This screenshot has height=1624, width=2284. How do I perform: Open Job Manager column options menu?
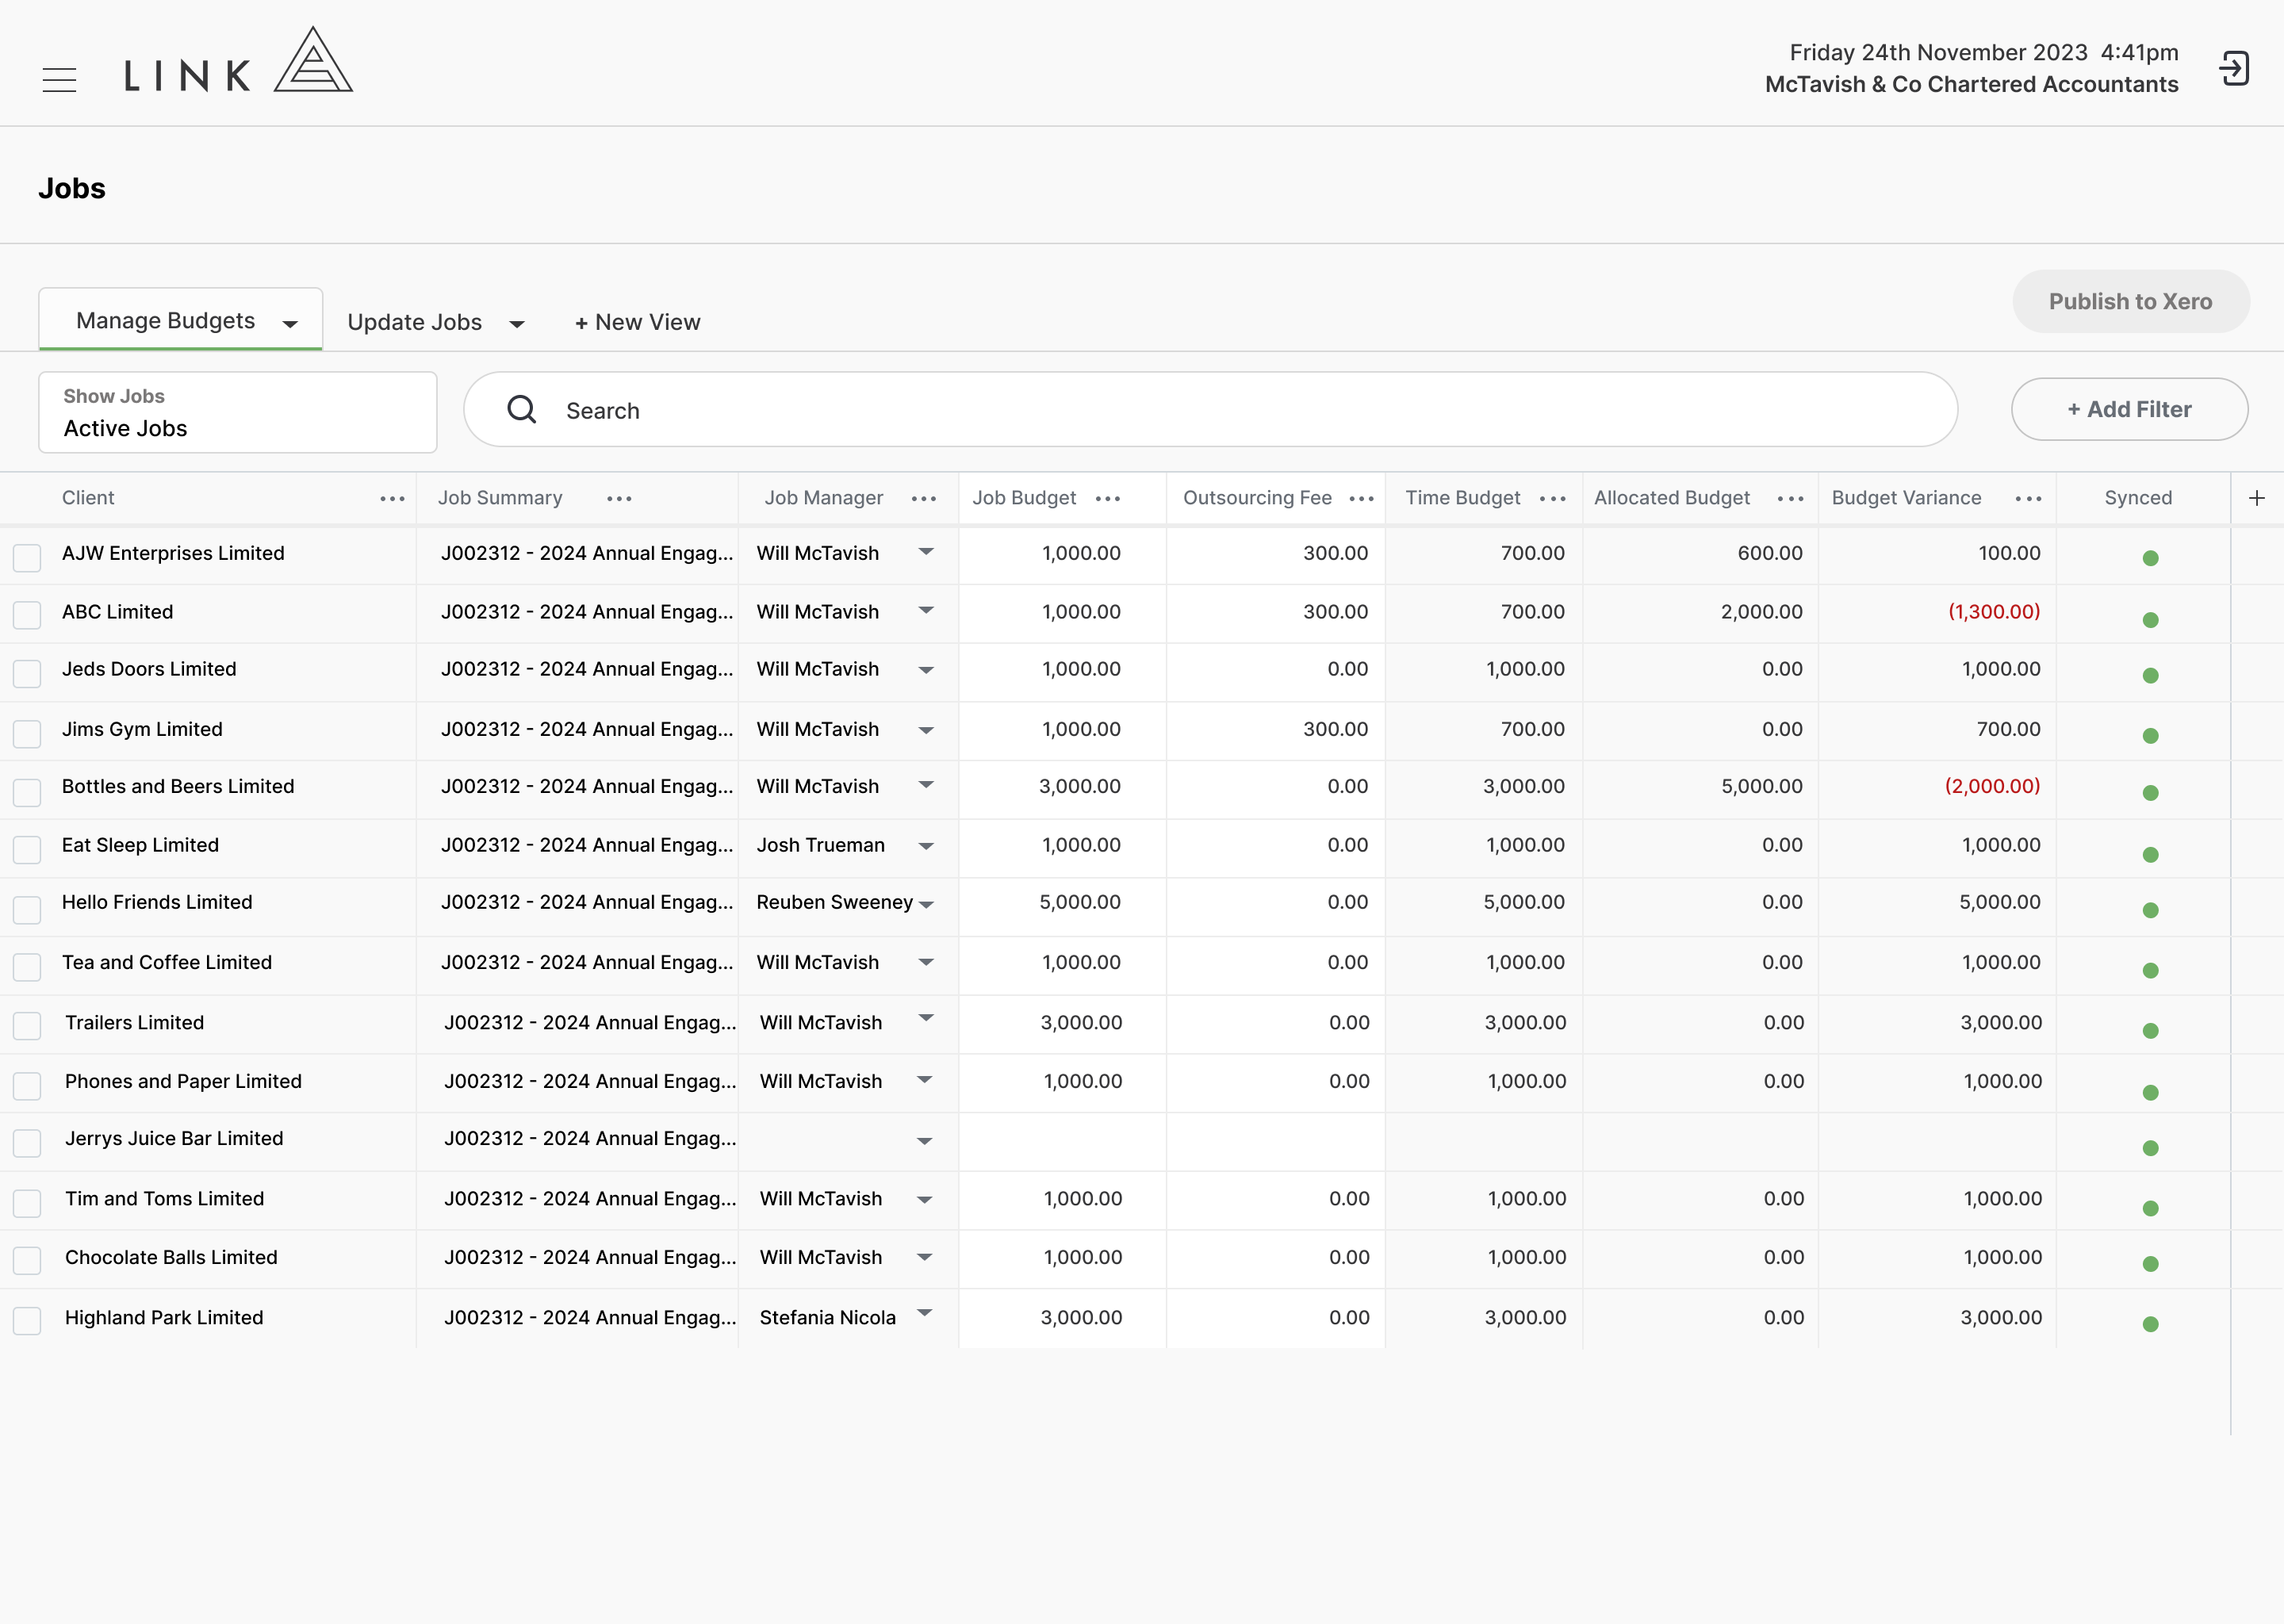tap(924, 499)
